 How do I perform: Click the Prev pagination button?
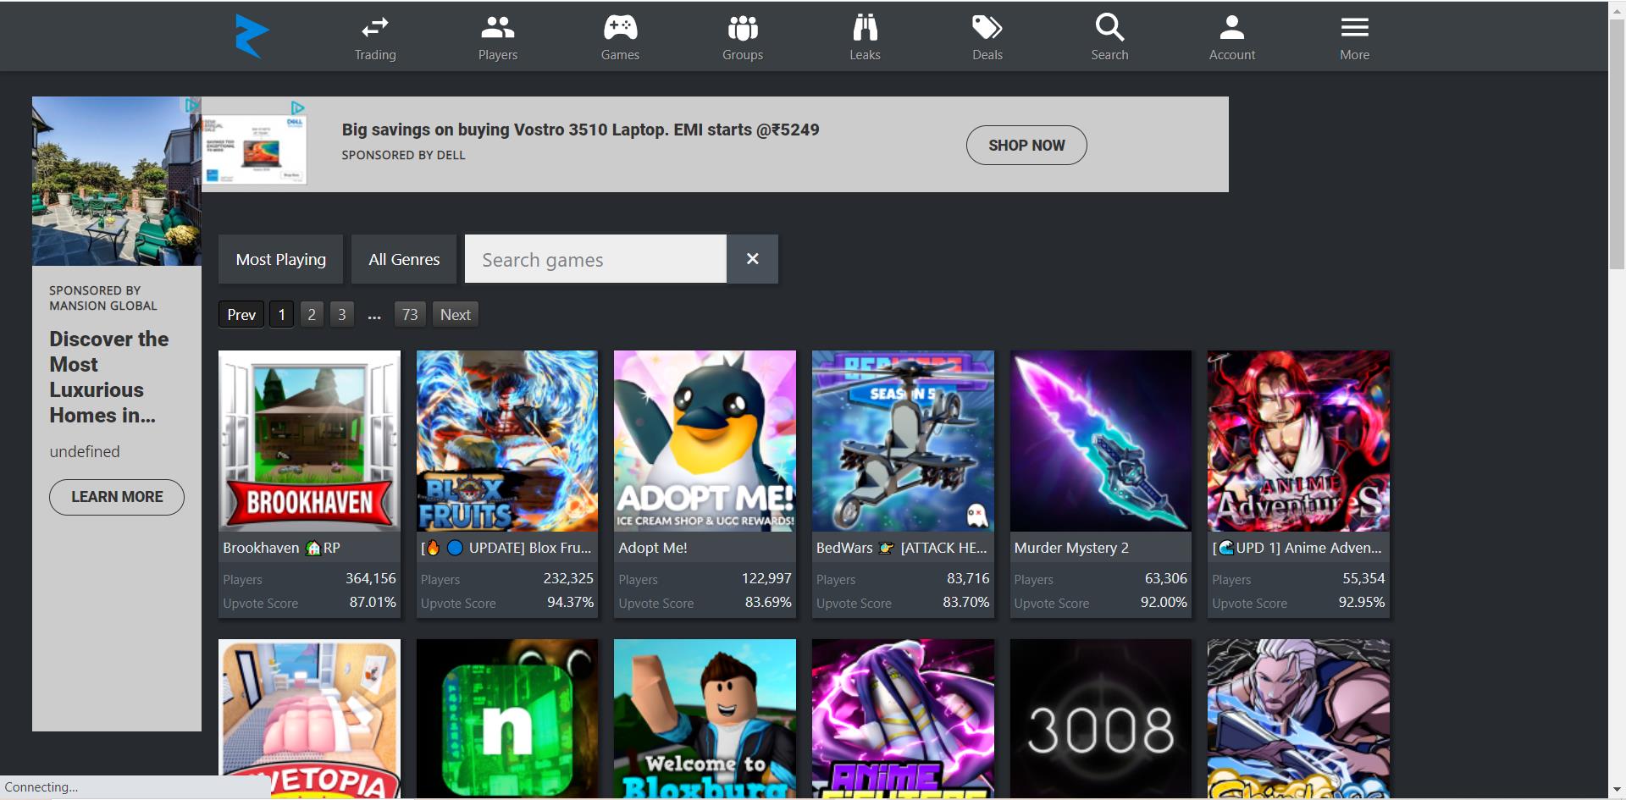pos(241,315)
